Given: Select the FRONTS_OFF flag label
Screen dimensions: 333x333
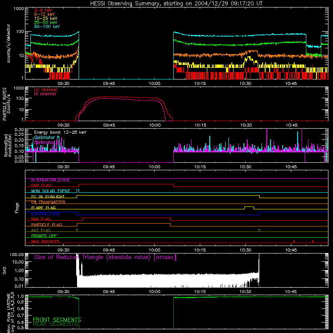Looking at the screenshot, I should pos(44,236).
